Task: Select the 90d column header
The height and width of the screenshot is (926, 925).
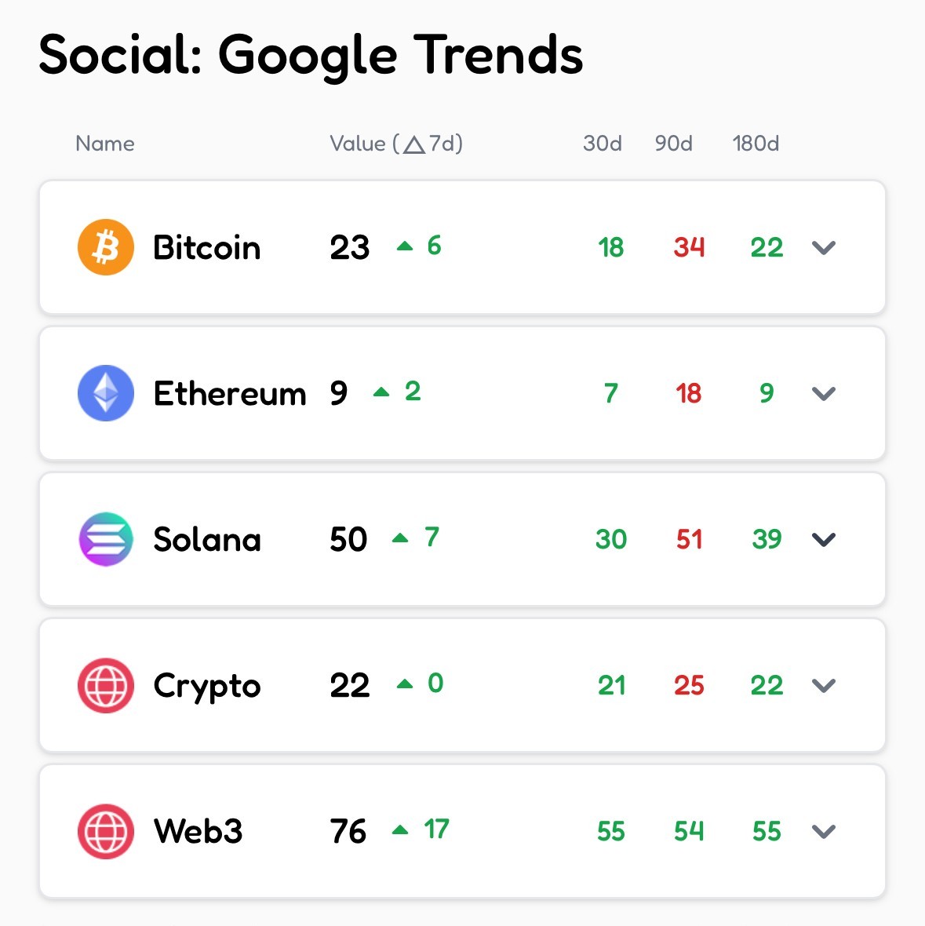Action: point(674,144)
